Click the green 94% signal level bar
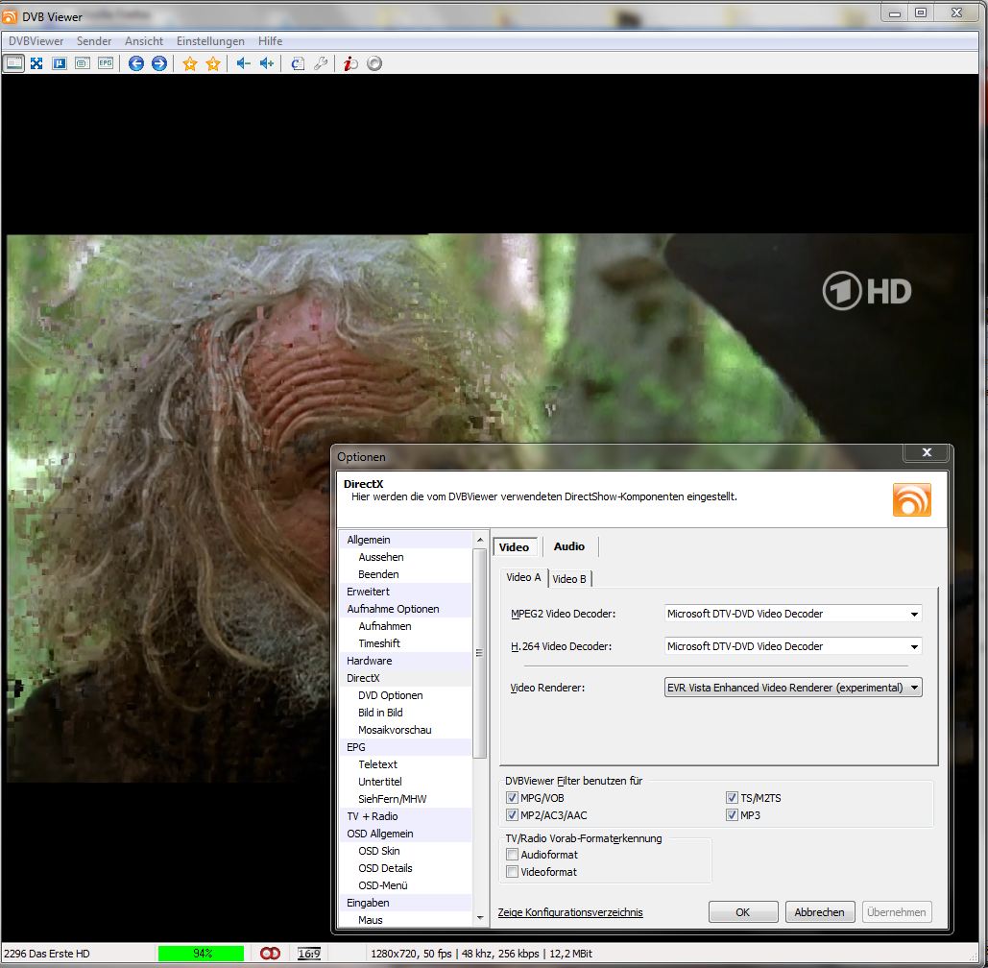 (x=203, y=954)
